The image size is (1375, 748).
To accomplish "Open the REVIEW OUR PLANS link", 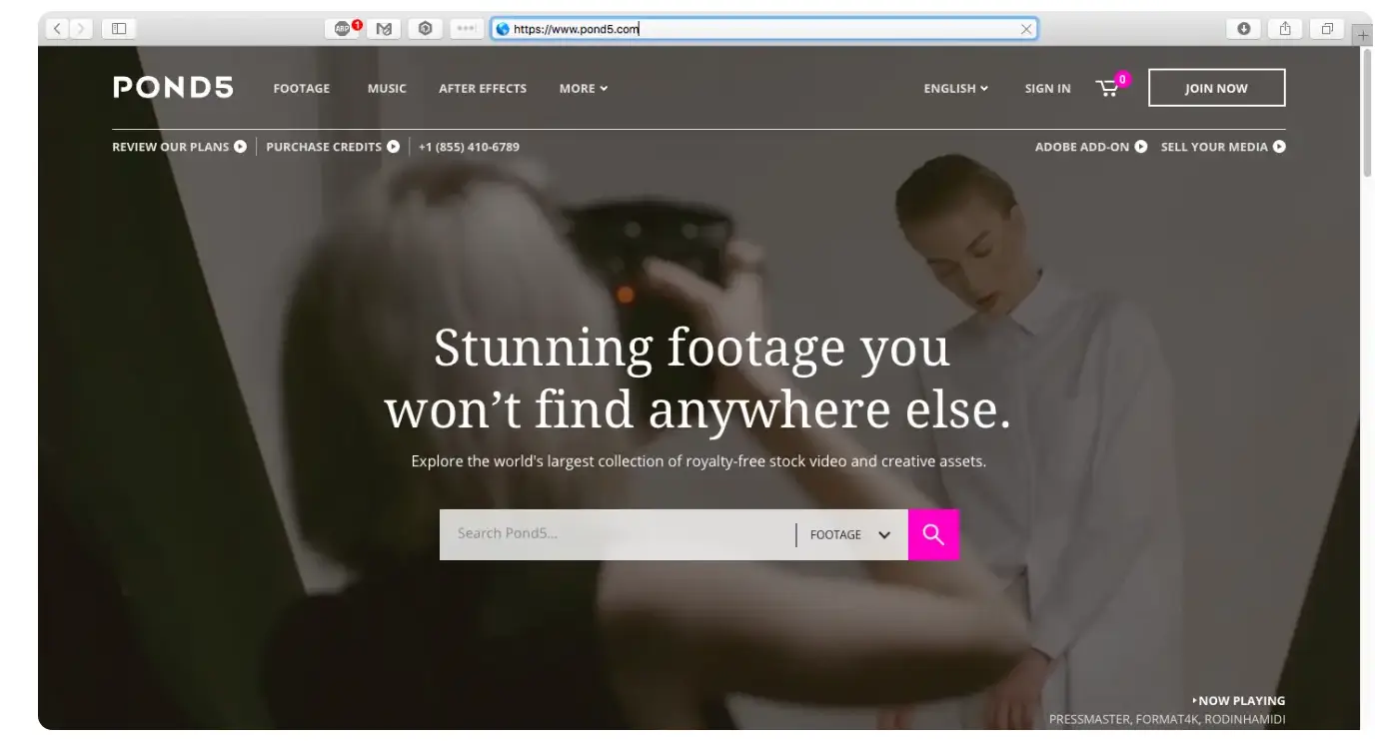I will pyautogui.click(x=179, y=147).
